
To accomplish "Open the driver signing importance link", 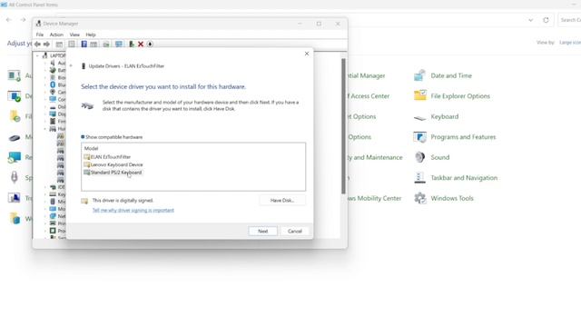I will point(133,210).
